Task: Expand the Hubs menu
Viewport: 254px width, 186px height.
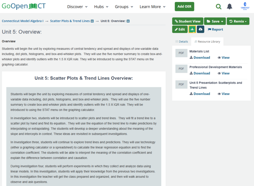Action: (x=101, y=7)
